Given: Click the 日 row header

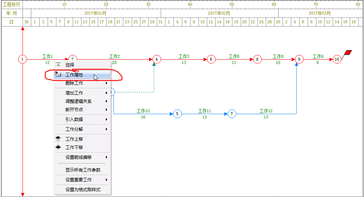Looking at the screenshot, I should [12, 22].
